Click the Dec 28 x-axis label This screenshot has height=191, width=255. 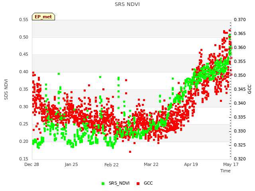coord(31,164)
